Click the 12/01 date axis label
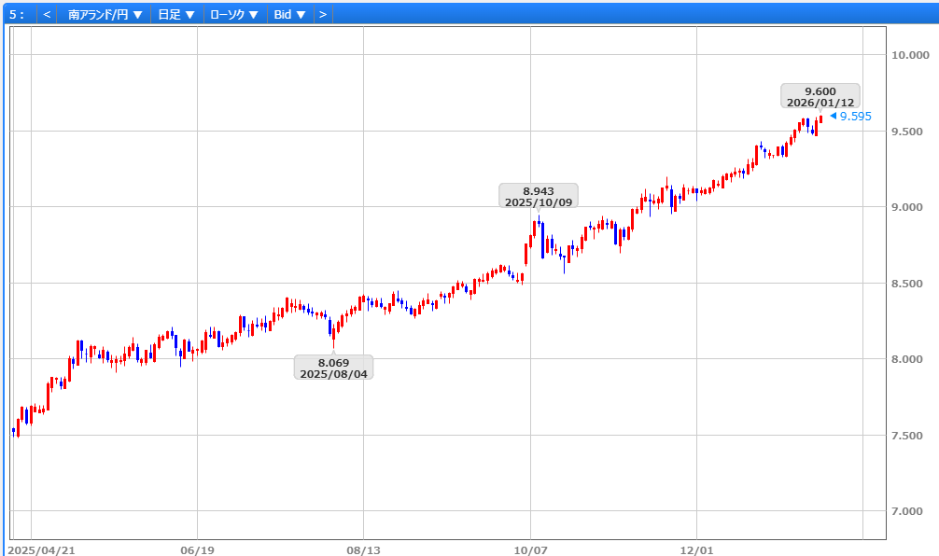Viewport: 939px width, 556px height. click(x=696, y=550)
